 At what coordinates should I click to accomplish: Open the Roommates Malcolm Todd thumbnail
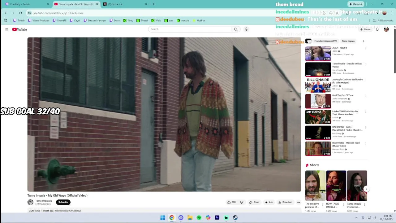tap(318, 149)
